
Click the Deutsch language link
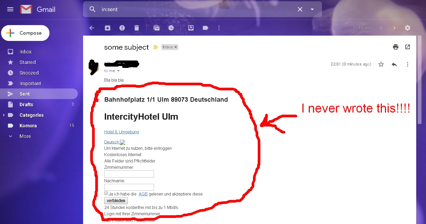(x=111, y=142)
